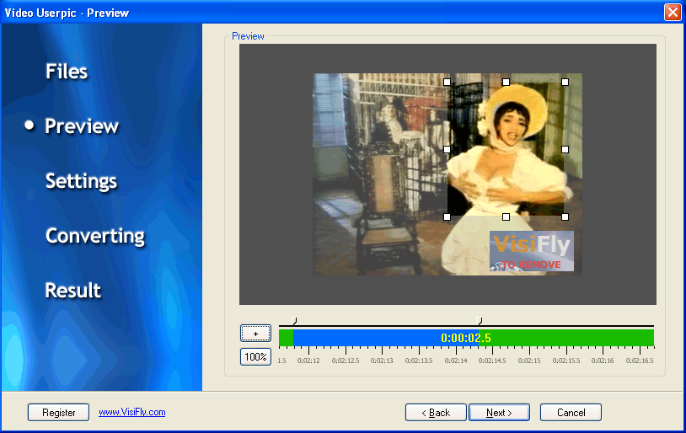
Task: Click the bottom-middle crop handle
Action: click(506, 216)
